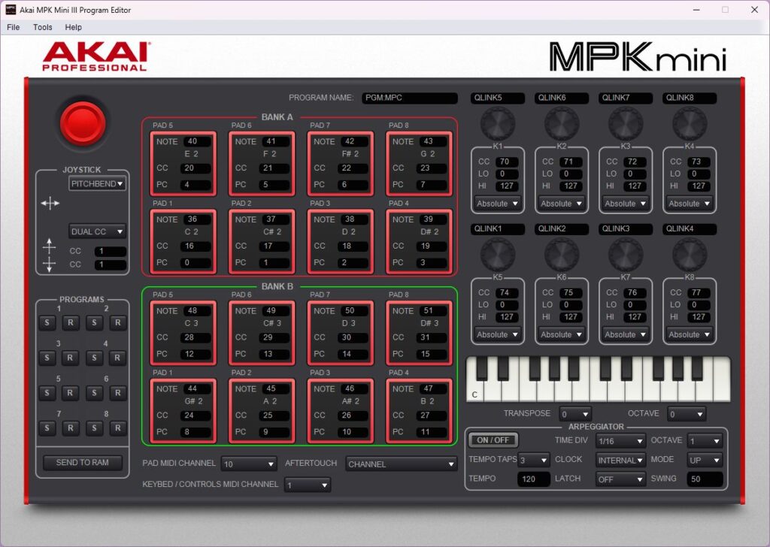
Task: Click the K1 knob under QLINK5
Action: [498, 122]
